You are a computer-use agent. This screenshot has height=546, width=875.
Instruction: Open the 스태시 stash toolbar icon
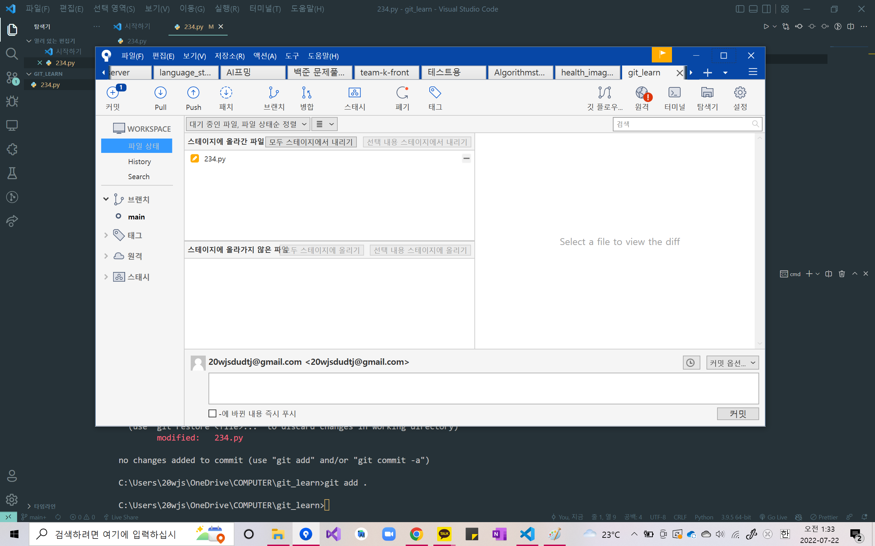354,93
